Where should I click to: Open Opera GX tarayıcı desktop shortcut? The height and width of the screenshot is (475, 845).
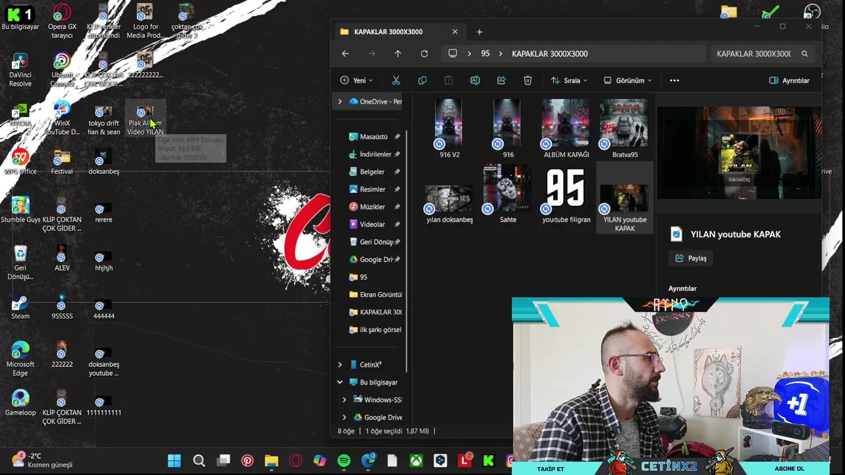point(62,22)
